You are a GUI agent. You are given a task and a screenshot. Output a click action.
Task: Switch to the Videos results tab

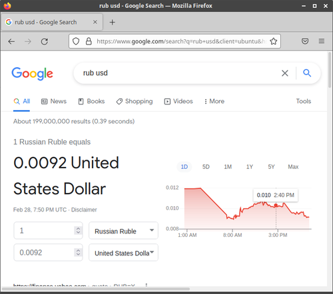pos(178,101)
